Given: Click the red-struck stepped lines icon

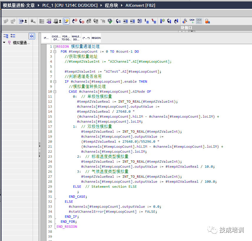Looking at the screenshot, I should tap(154, 21).
